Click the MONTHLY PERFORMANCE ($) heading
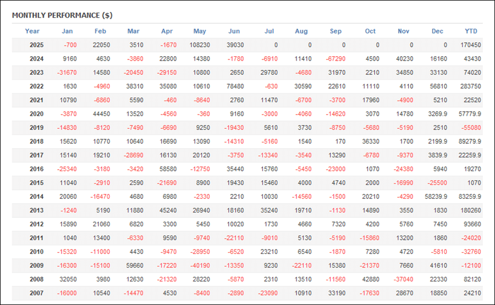This screenshot has width=495, height=305. click(62, 15)
